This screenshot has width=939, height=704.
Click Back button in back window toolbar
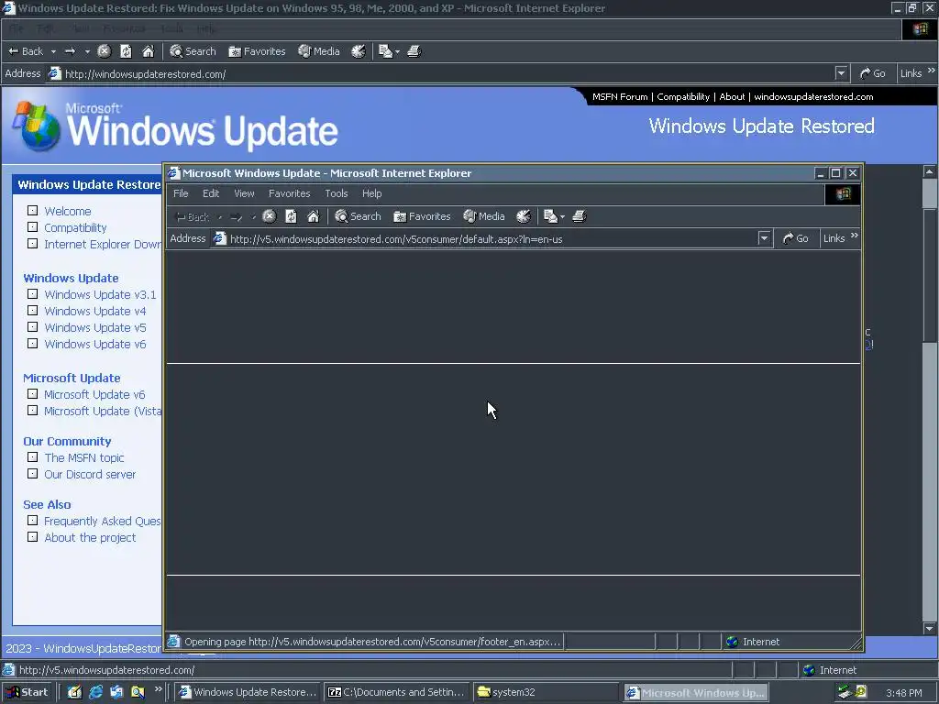(26, 51)
